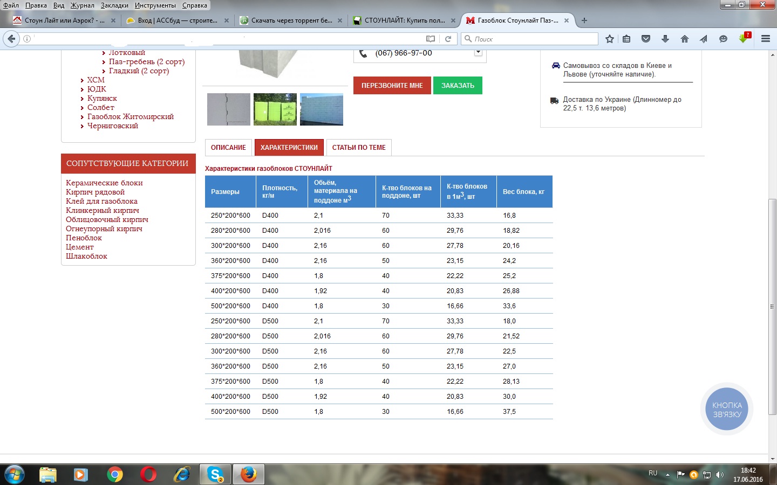
Task: Click the Поиск search field
Action: (x=529, y=39)
